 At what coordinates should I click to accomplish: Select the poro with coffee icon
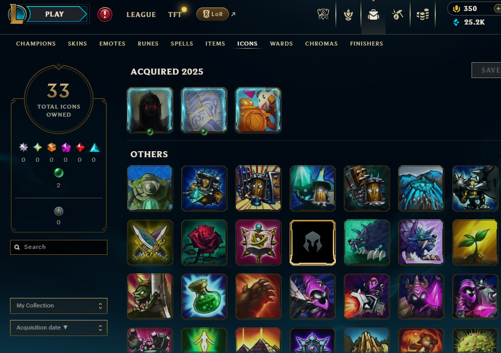pyautogui.click(x=258, y=110)
